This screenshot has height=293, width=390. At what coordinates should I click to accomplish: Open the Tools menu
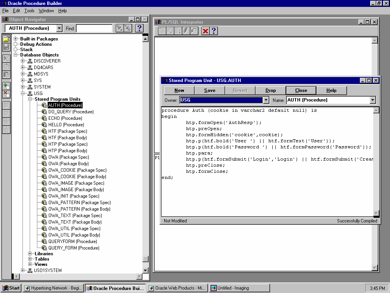[29, 11]
